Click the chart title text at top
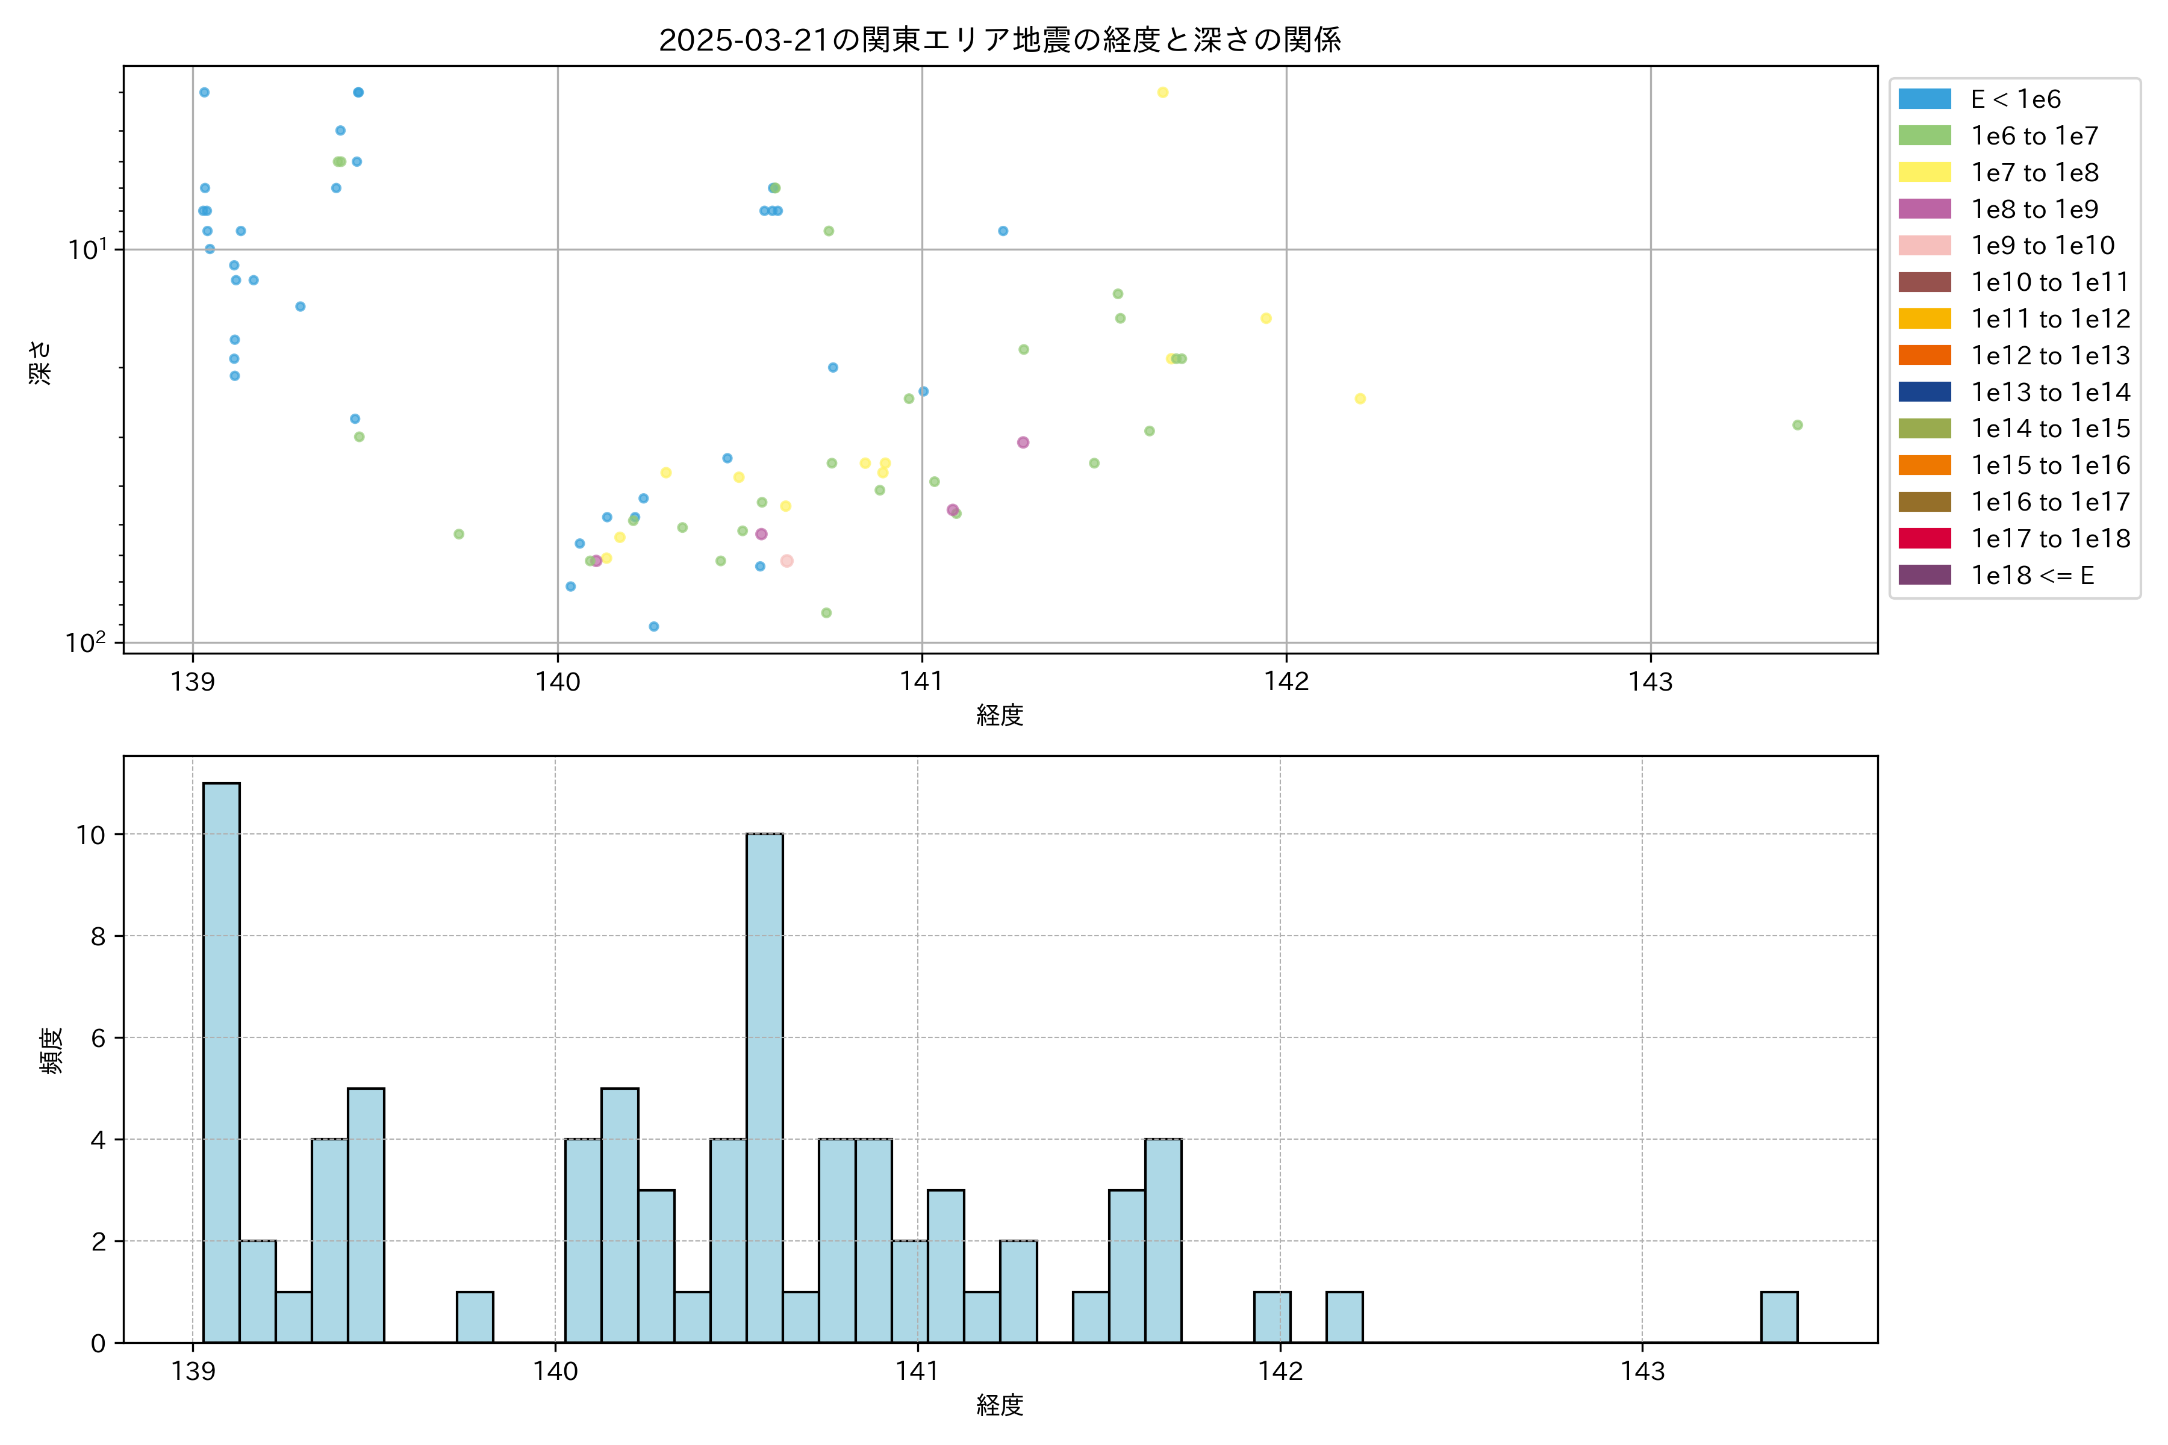 pyautogui.click(x=999, y=40)
